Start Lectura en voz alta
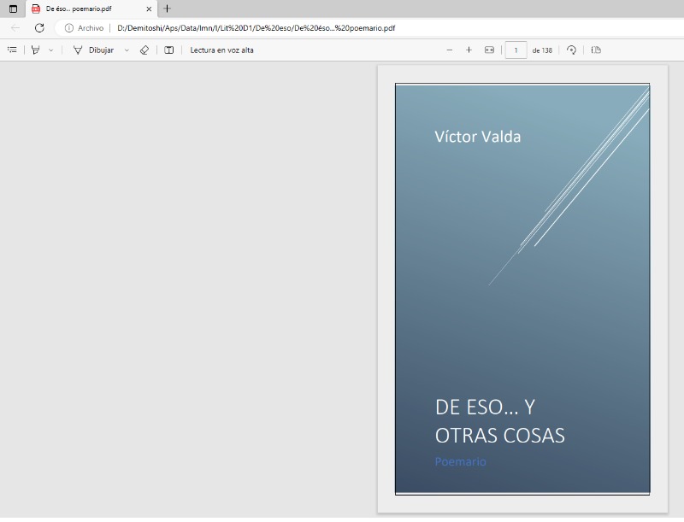The image size is (684, 522). 221,50
